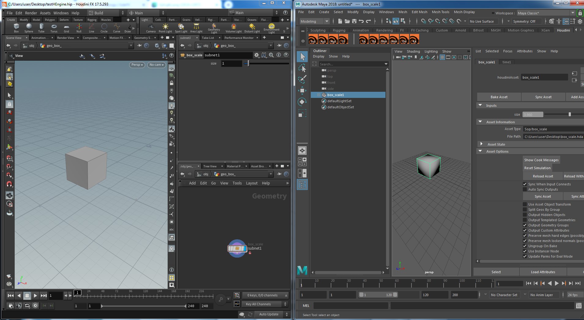Add a Volume Light from Houdini shelf
Screen dimensions: 584x320
(234, 28)
